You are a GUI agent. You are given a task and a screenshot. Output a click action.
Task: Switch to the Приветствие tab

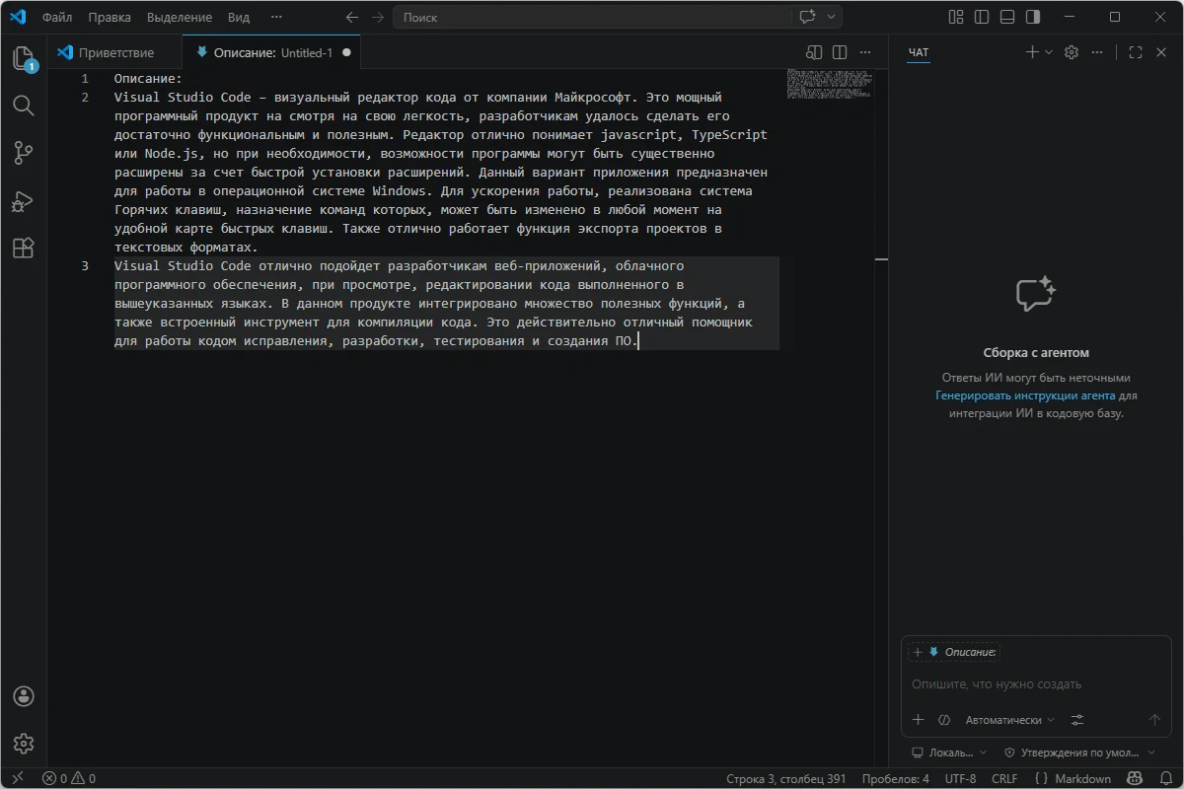point(114,52)
